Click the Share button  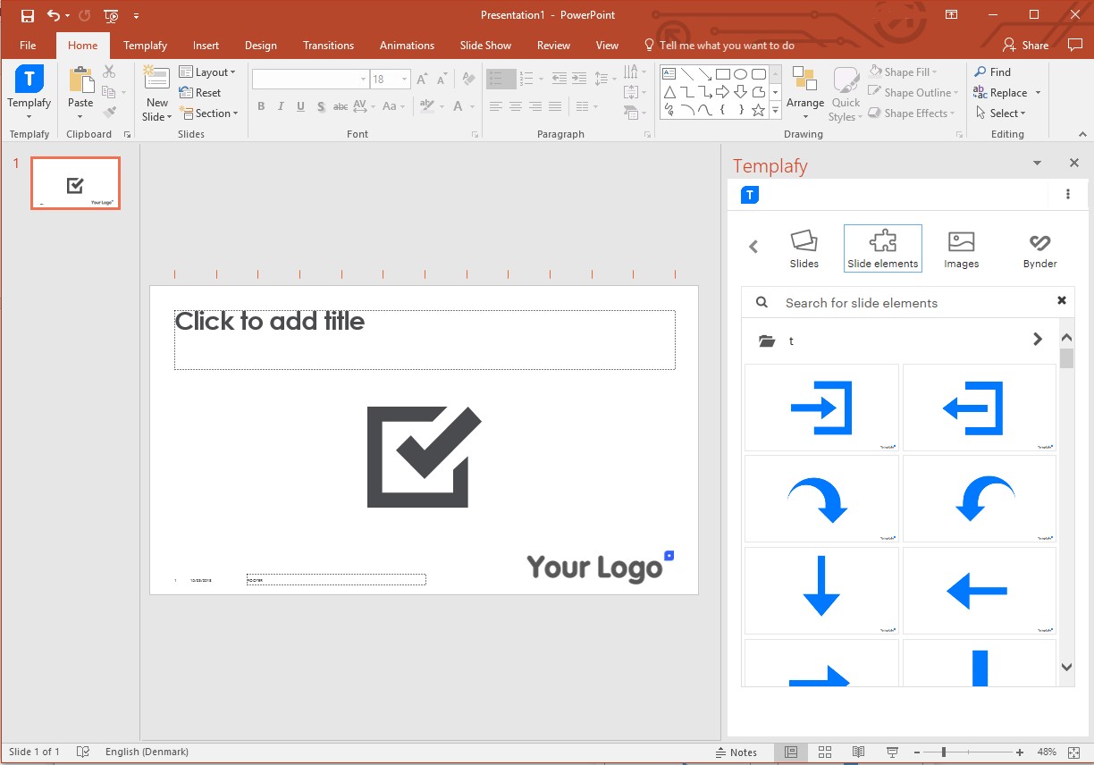click(1026, 45)
